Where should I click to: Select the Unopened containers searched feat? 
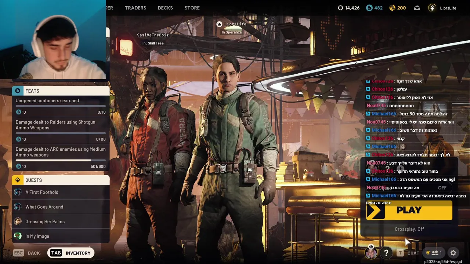[x=61, y=106]
